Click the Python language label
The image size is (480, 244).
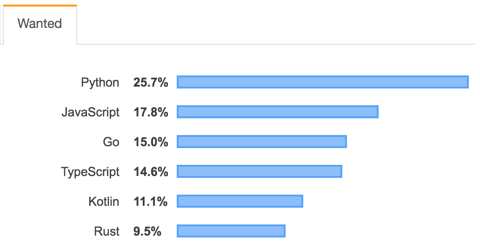click(100, 83)
